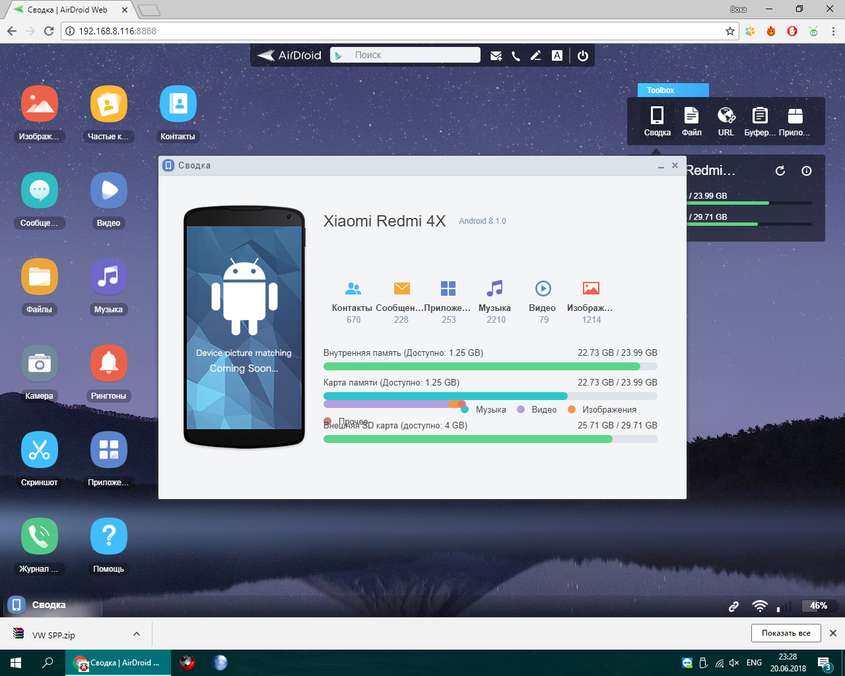Click Видео 79 in the summary window

543,302
